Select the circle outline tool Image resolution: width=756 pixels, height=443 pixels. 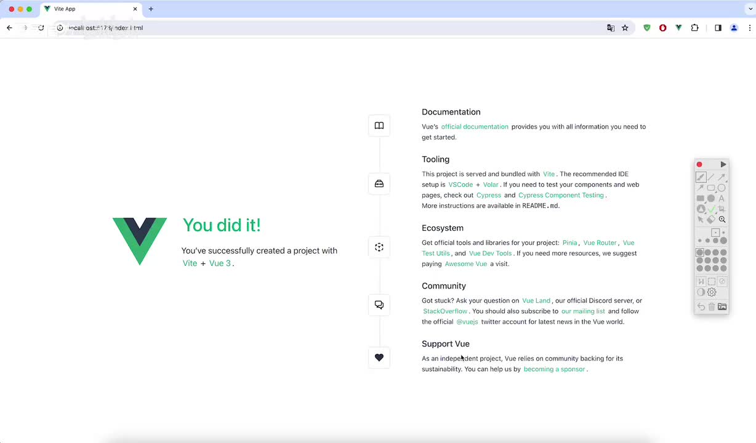[722, 188]
